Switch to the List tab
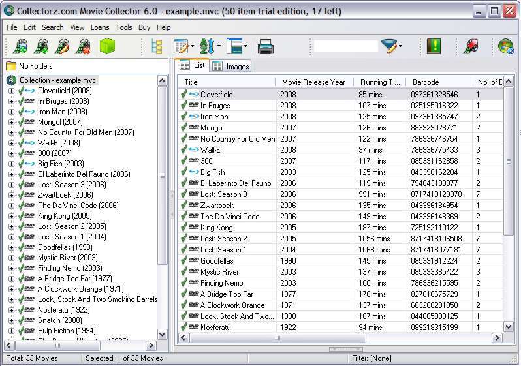 193,65
